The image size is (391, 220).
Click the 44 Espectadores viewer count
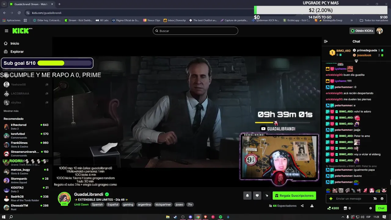283,206
